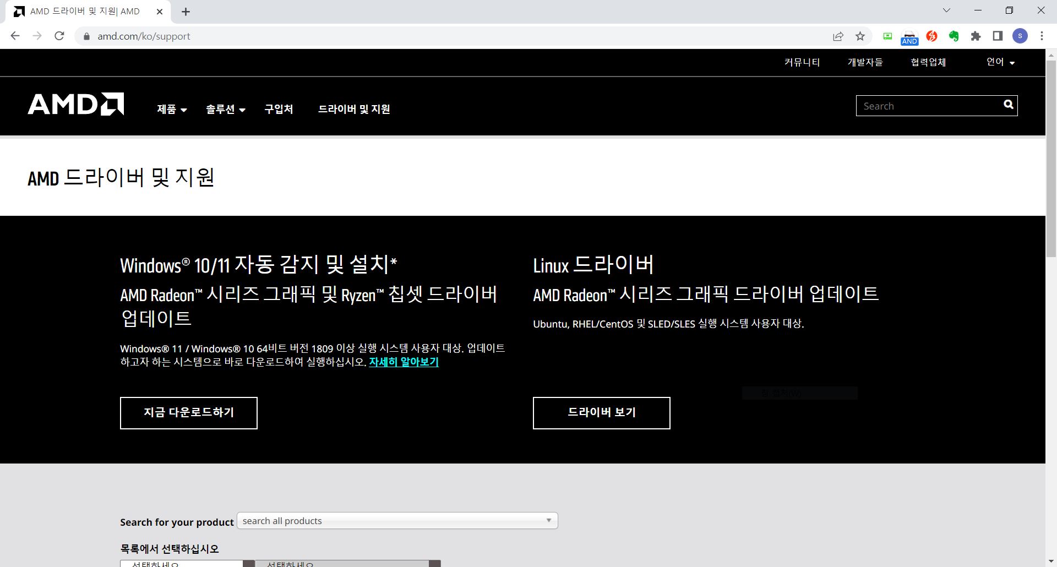
Task: Open 드라이버 및 지원 menu item
Action: pos(354,109)
